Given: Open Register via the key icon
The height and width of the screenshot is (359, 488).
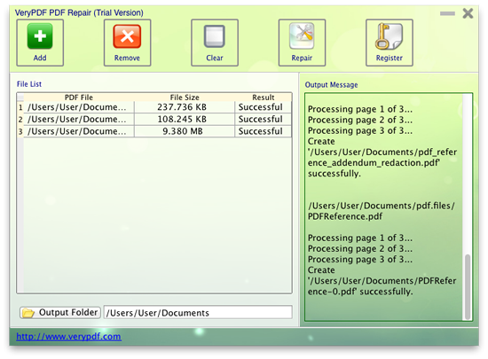Looking at the screenshot, I should (x=389, y=36).
